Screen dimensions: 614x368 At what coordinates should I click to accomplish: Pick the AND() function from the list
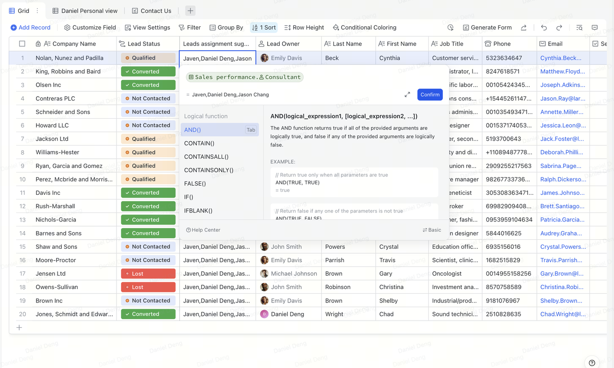coord(220,130)
